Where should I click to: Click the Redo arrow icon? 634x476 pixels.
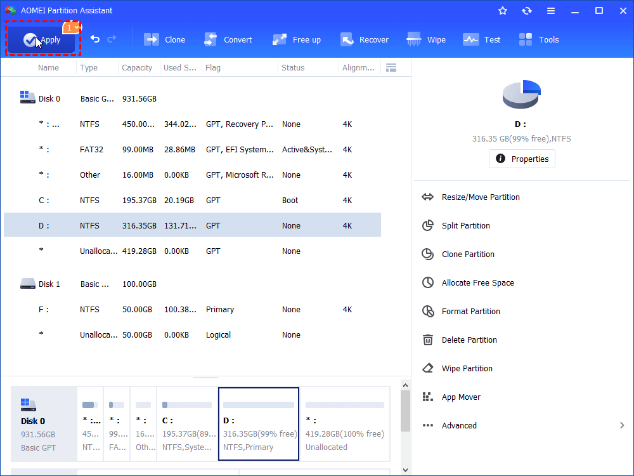112,39
